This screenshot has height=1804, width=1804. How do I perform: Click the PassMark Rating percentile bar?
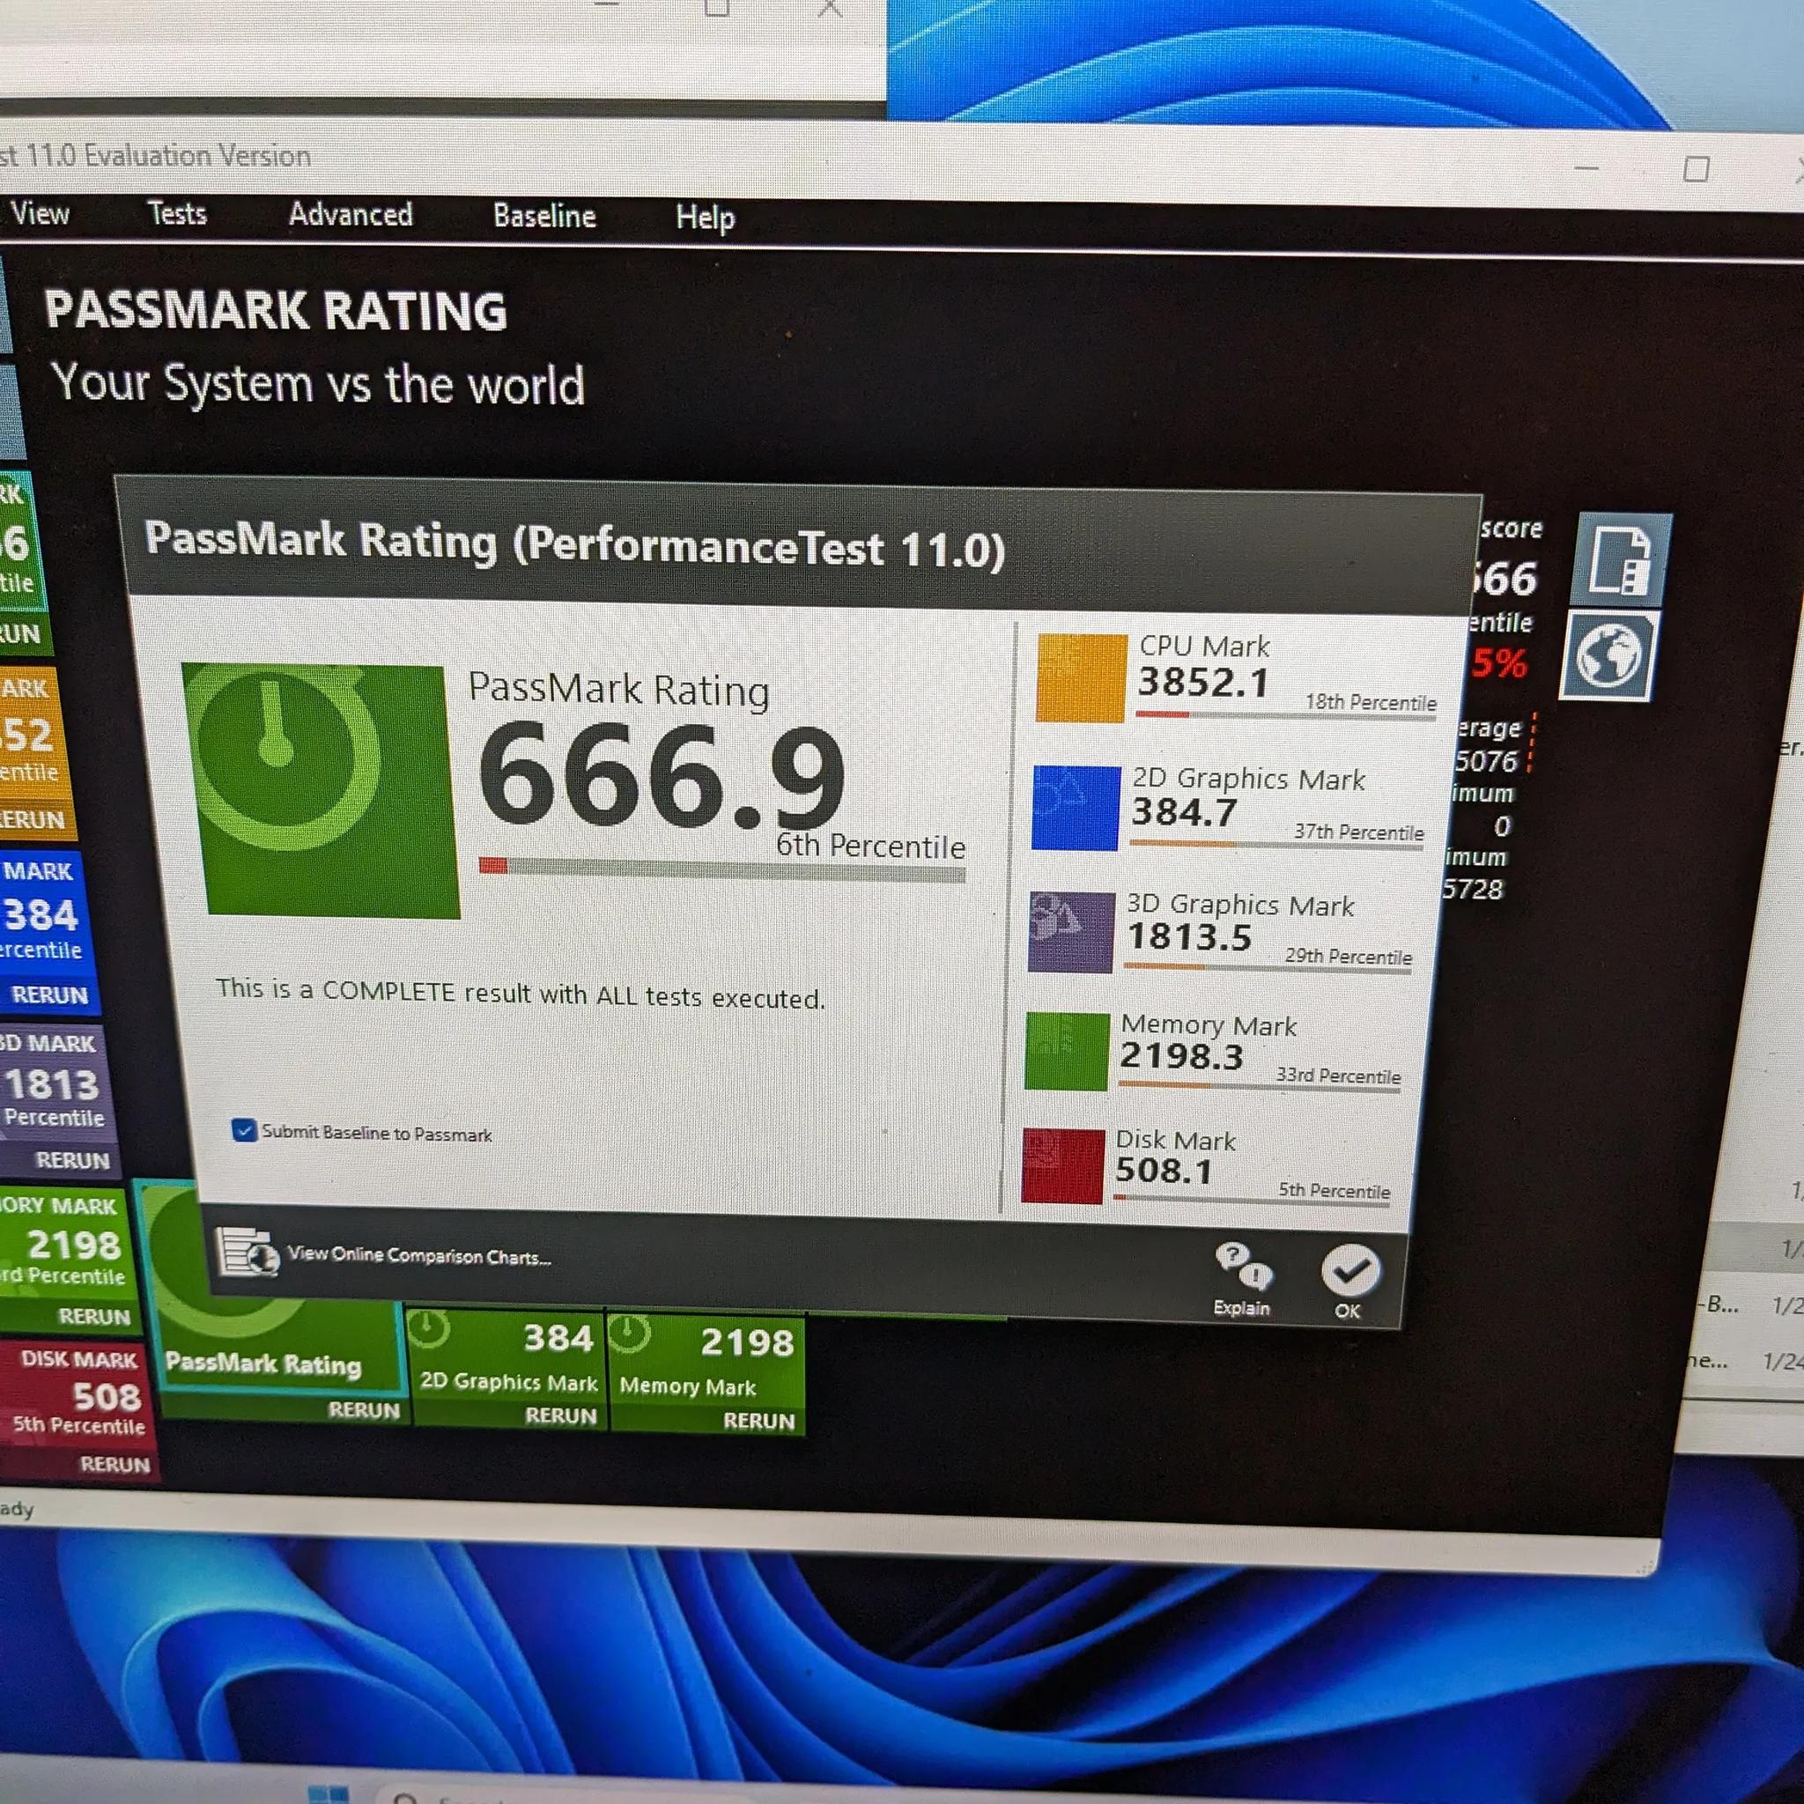(x=721, y=871)
